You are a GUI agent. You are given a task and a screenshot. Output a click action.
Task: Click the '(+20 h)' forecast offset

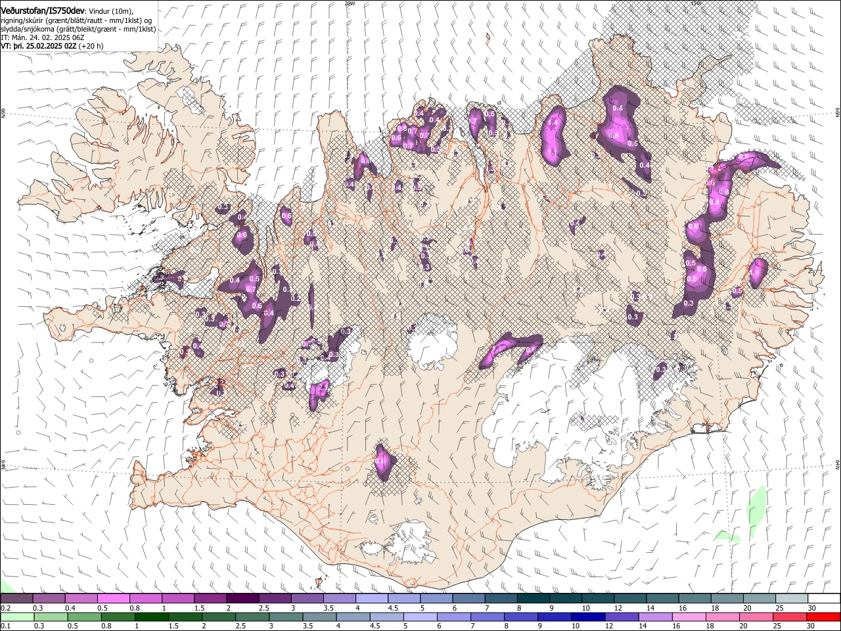tap(91, 46)
